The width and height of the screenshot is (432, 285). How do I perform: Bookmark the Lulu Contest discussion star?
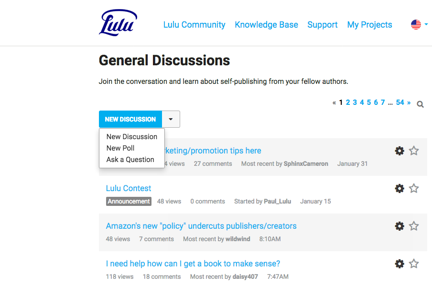[413, 188]
